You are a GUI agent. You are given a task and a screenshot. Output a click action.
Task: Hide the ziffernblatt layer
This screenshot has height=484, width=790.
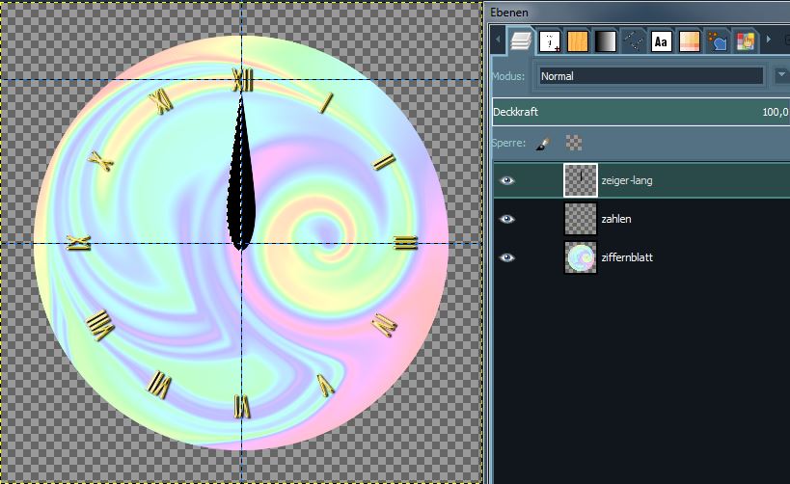[507, 257]
